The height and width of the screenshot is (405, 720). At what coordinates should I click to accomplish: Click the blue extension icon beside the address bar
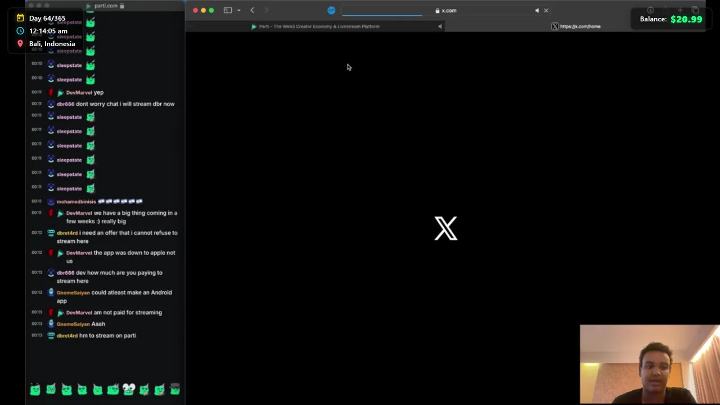tap(331, 10)
